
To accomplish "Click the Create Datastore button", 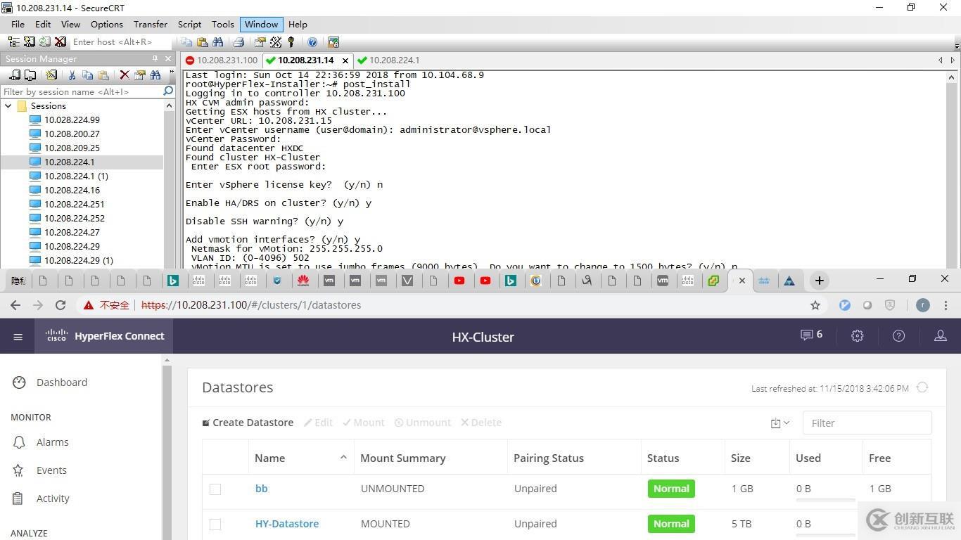I will click(x=248, y=423).
